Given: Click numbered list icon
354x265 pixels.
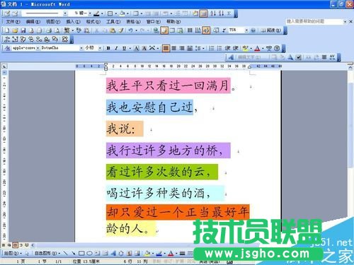Looking at the screenshot, I should [x=212, y=48].
